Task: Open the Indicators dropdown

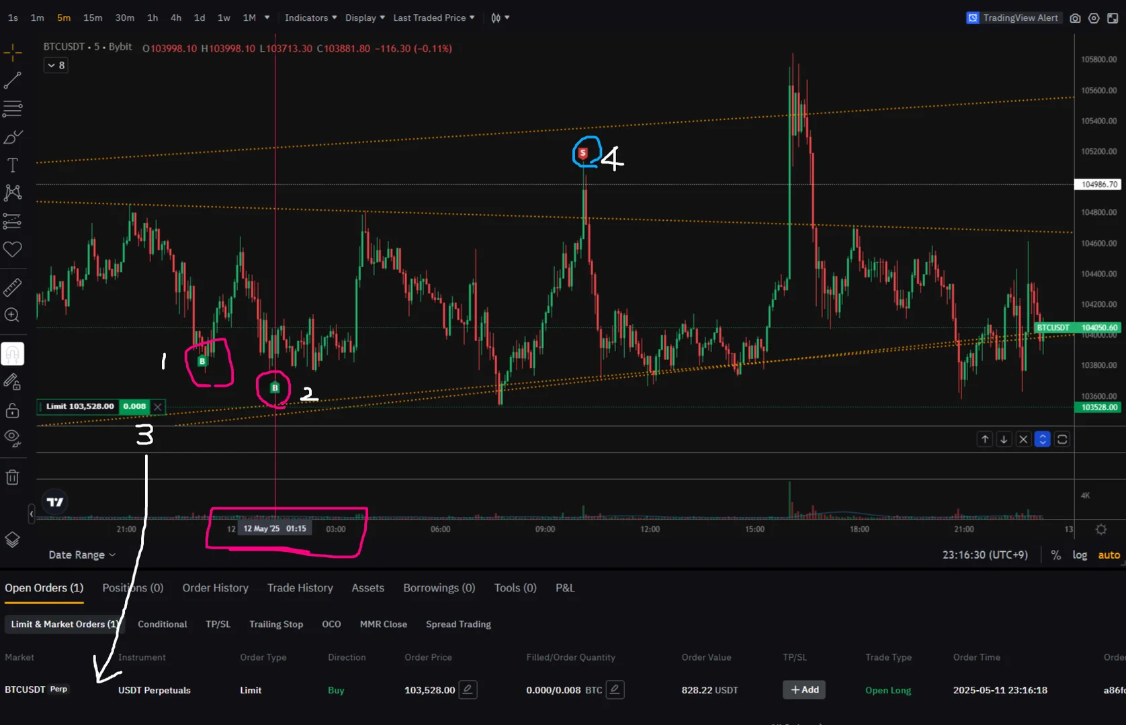Action: [x=310, y=17]
